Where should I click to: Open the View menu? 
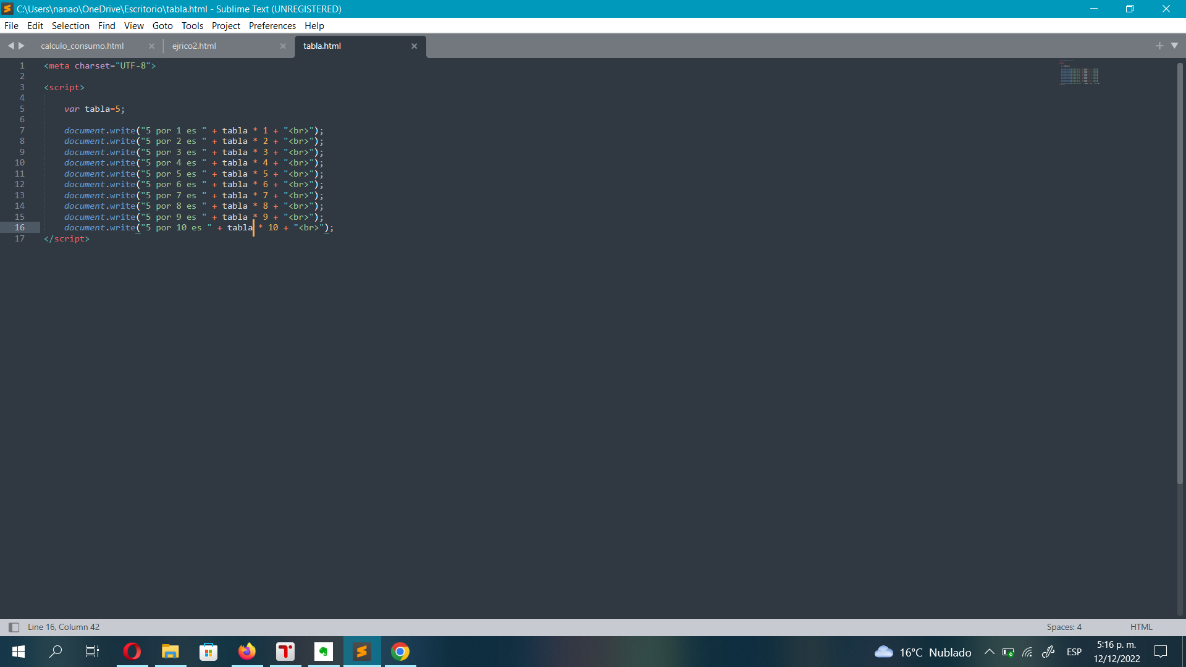pos(133,25)
